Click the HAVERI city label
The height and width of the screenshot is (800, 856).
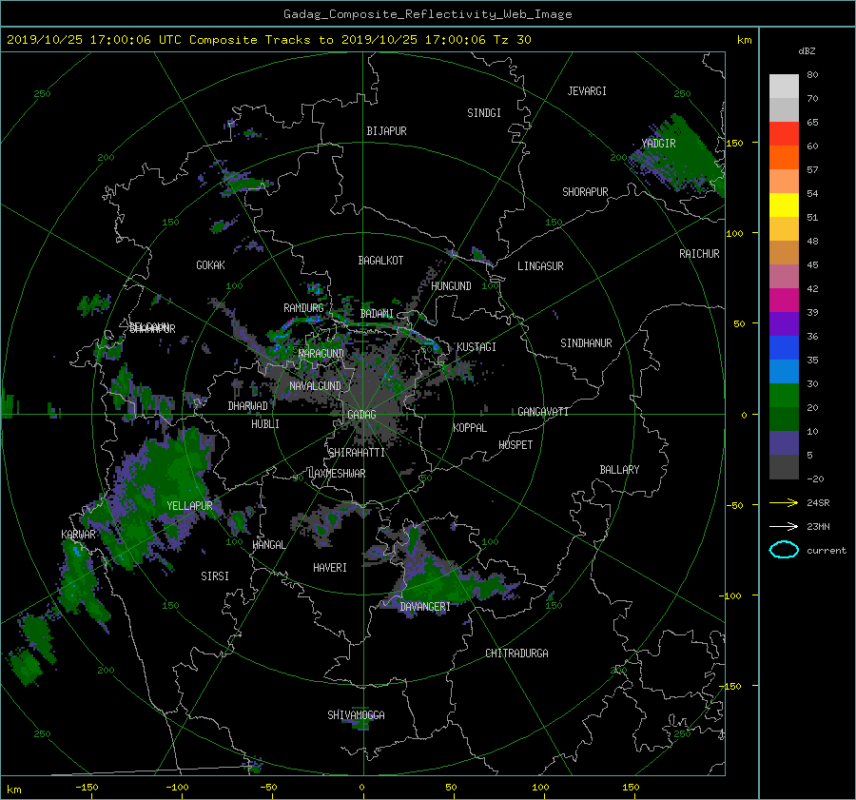coord(330,568)
